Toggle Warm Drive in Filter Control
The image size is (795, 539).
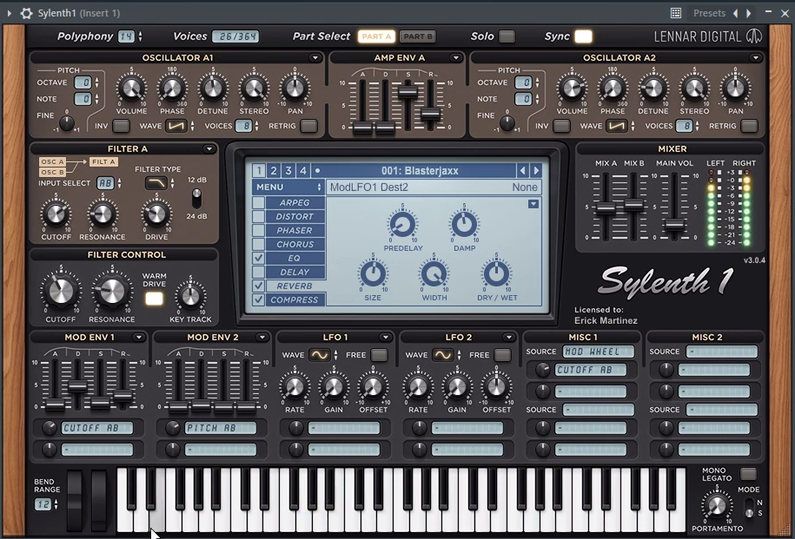154,299
